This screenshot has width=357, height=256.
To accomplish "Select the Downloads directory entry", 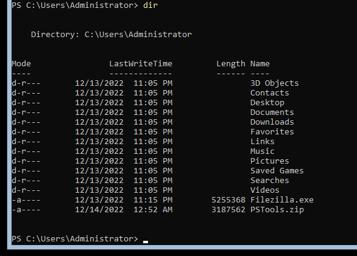I will pos(272,122).
